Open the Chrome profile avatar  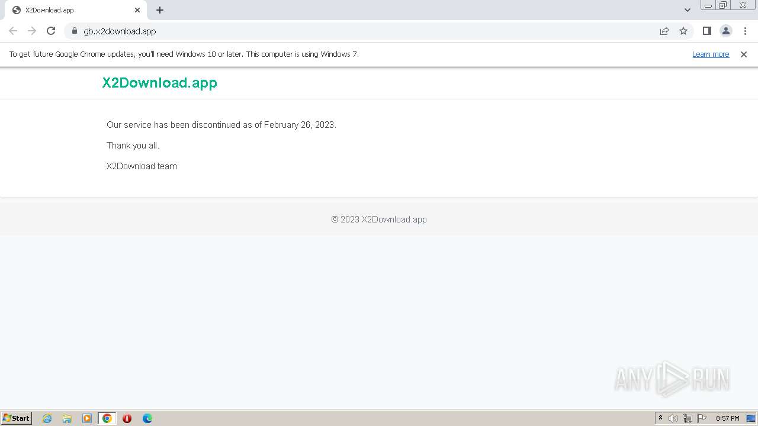(726, 31)
